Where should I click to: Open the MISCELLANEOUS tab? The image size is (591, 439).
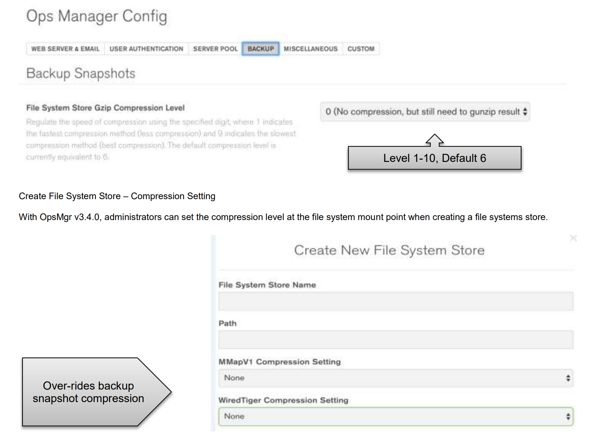[311, 49]
